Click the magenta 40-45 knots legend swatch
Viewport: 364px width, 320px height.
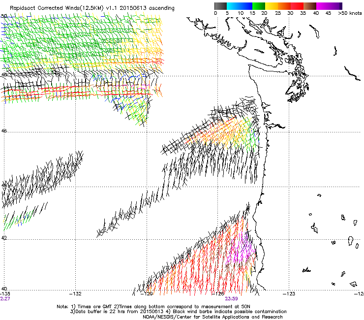(x=323, y=6)
